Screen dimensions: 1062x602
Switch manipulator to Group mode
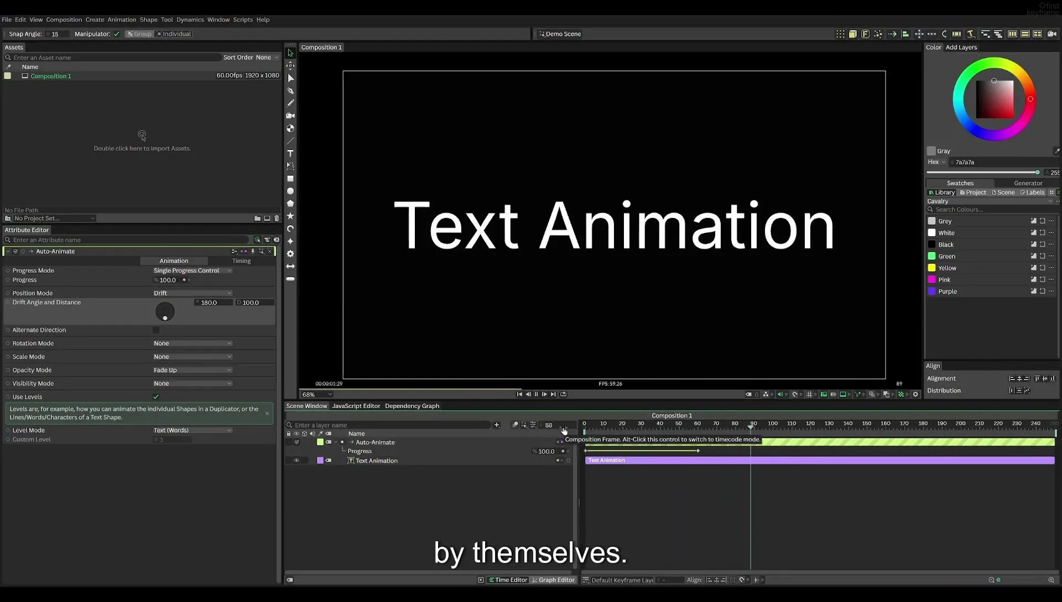click(x=139, y=34)
